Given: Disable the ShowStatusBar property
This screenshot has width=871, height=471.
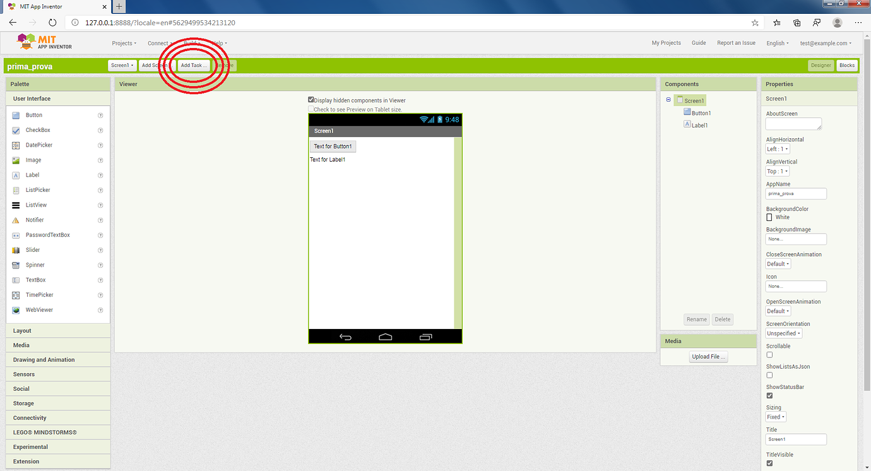Looking at the screenshot, I should [769, 395].
